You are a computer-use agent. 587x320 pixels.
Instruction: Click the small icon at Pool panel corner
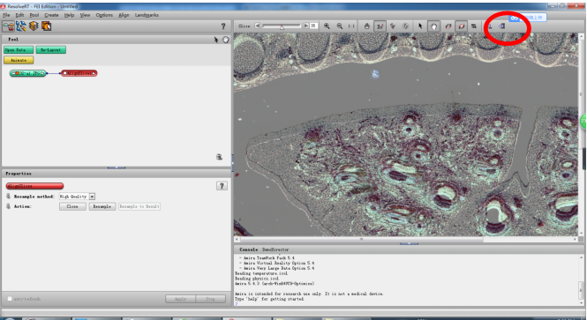220,157
